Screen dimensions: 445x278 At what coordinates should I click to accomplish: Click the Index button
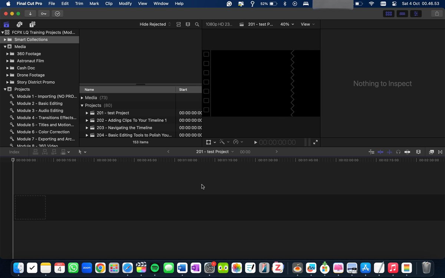click(14, 152)
